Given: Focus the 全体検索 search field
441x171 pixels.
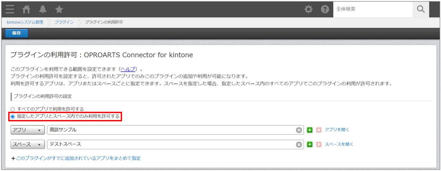Looking at the screenshot, I should tap(372, 9).
